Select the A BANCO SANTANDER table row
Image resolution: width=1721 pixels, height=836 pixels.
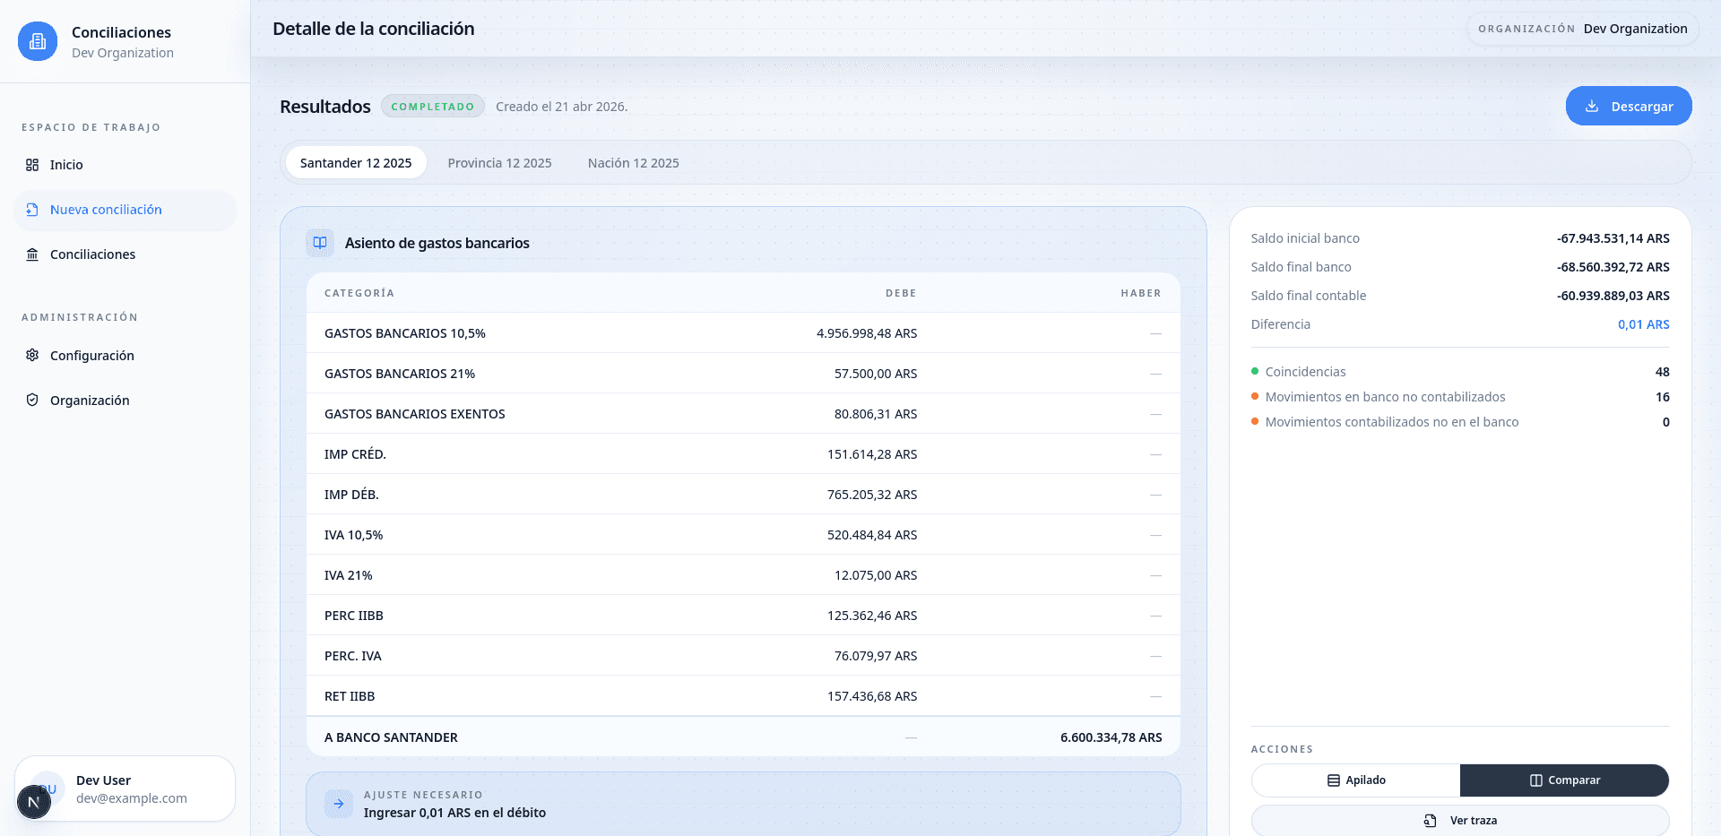(x=743, y=737)
